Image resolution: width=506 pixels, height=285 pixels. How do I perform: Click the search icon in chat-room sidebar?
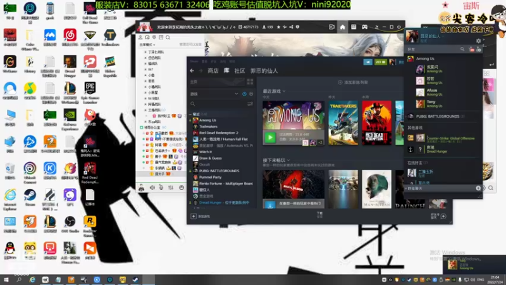pos(168,37)
